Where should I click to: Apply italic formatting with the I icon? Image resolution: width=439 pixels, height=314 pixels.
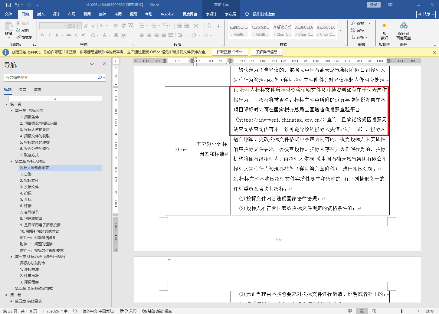(50, 35)
